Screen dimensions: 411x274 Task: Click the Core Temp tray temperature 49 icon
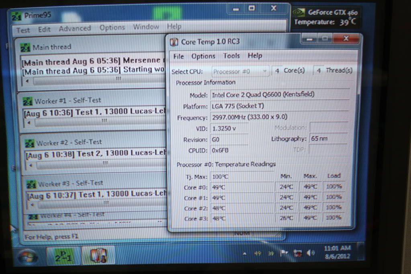pyautogui.click(x=258, y=253)
